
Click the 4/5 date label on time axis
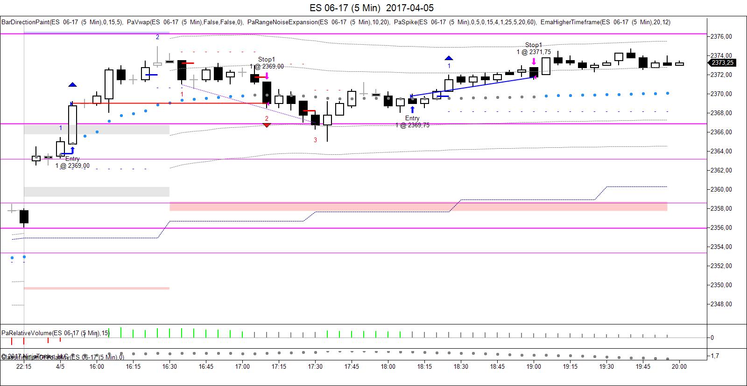60,366
